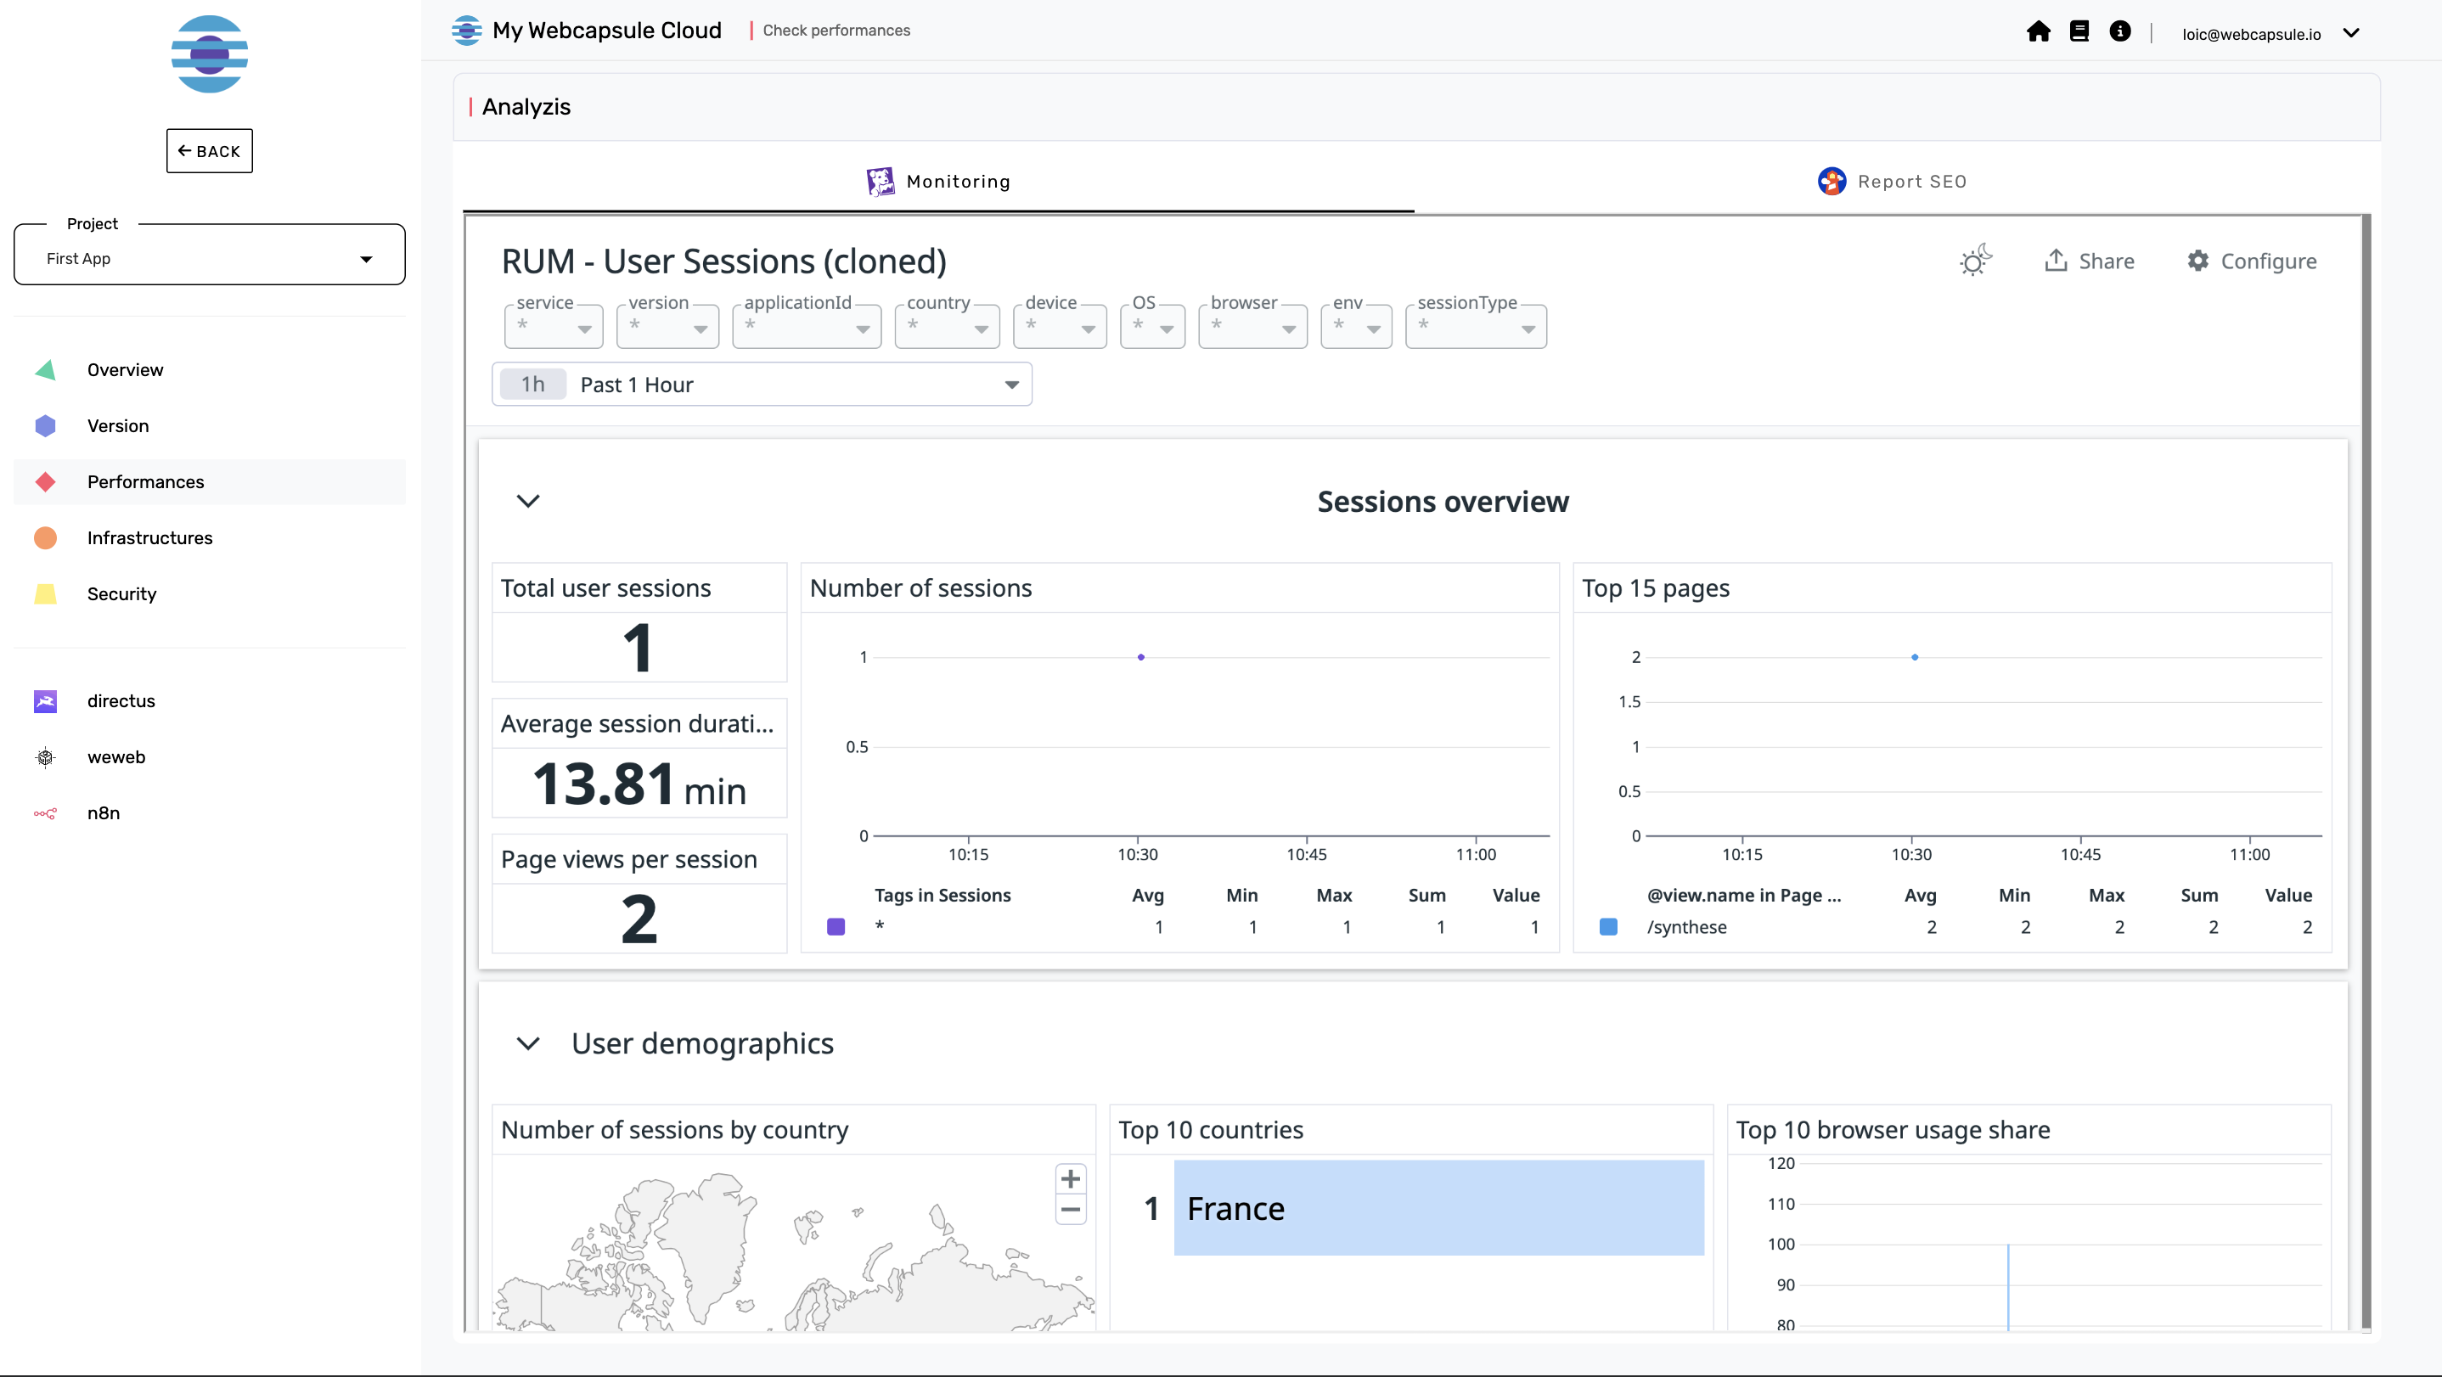Click the red Performances diamond icon
This screenshot has height=1377, width=2442.
click(x=46, y=481)
